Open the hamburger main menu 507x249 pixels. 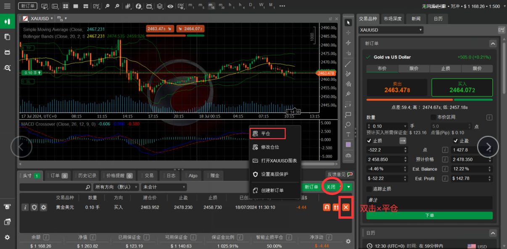pyautogui.click(x=7, y=6)
